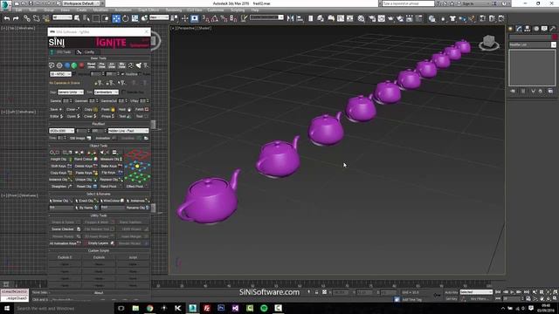Open the Rendering menu
Viewport: 559px width, 314px height.
pos(174,10)
